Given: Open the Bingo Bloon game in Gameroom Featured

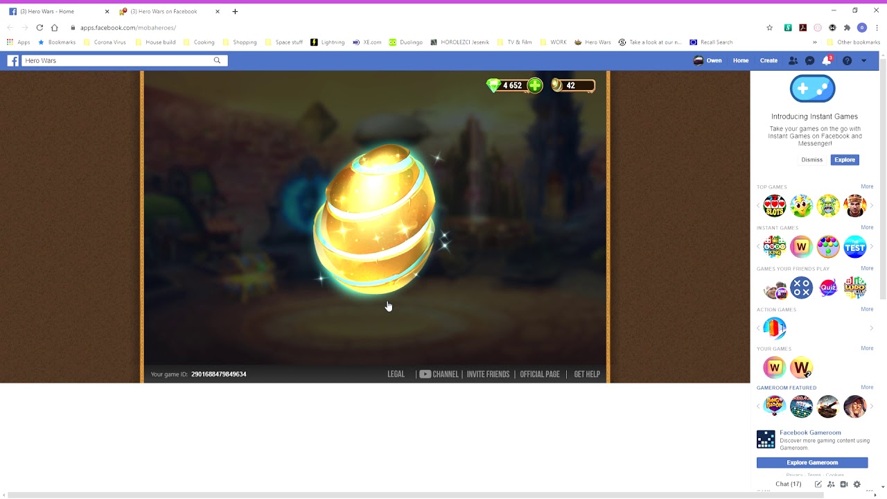Looking at the screenshot, I should 774,406.
